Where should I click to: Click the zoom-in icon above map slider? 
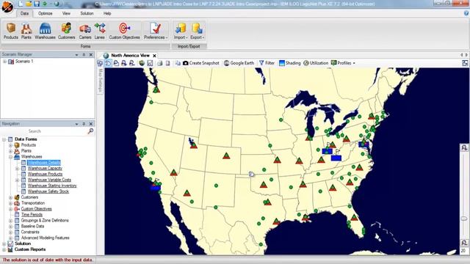tap(464, 148)
